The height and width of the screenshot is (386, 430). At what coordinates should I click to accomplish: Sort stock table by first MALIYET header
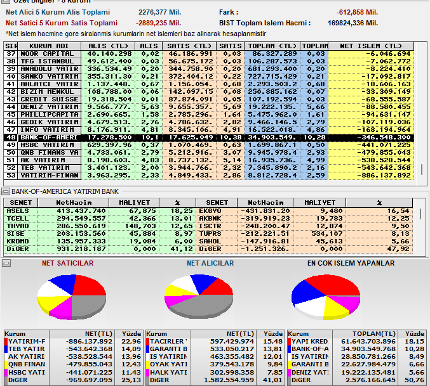pos(134,203)
